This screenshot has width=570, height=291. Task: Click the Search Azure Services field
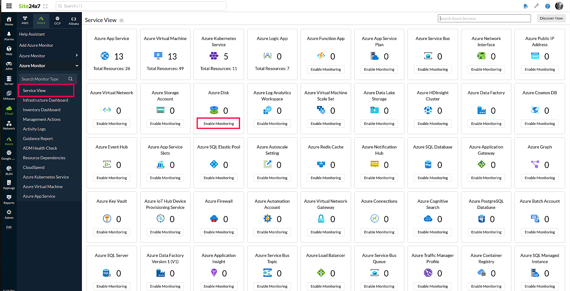tap(484, 18)
